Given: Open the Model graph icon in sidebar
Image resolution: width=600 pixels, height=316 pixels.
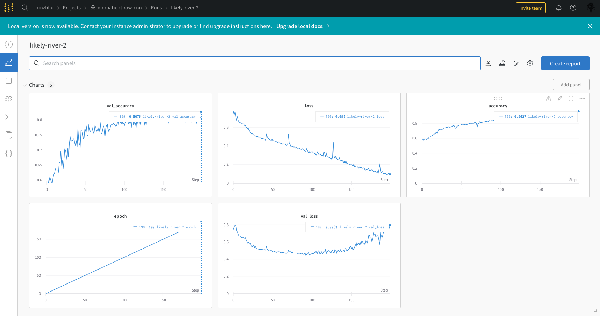Looking at the screenshot, I should point(9,99).
